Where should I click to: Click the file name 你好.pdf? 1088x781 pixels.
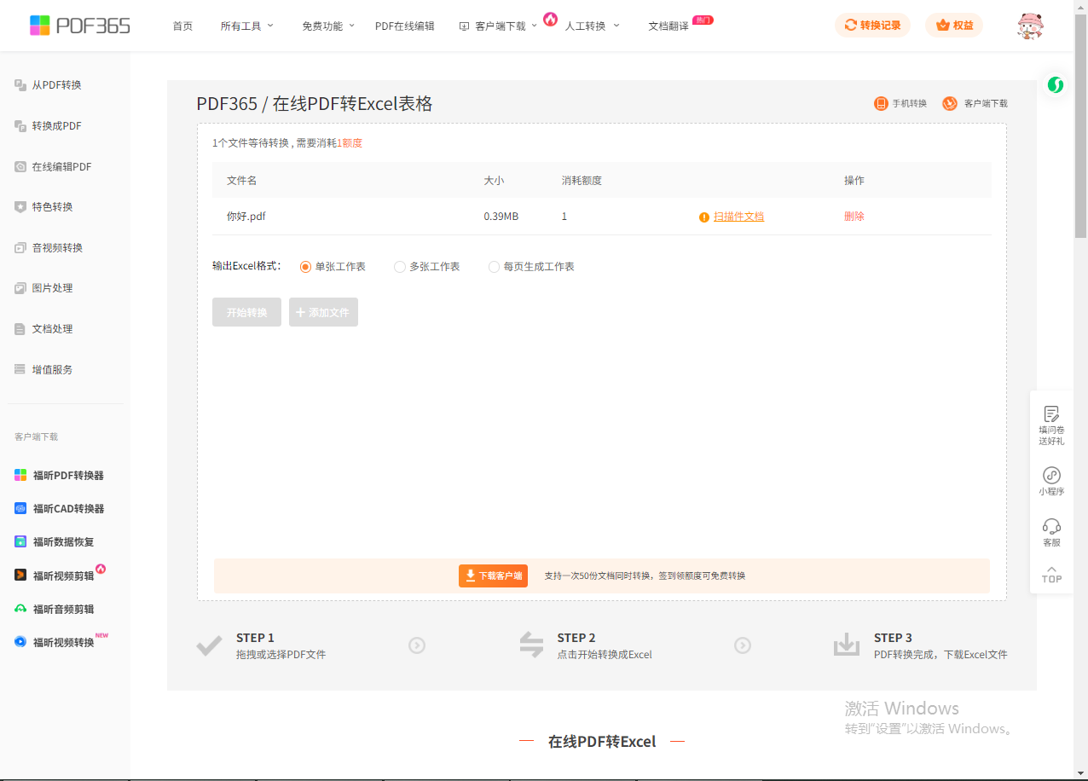coord(246,217)
